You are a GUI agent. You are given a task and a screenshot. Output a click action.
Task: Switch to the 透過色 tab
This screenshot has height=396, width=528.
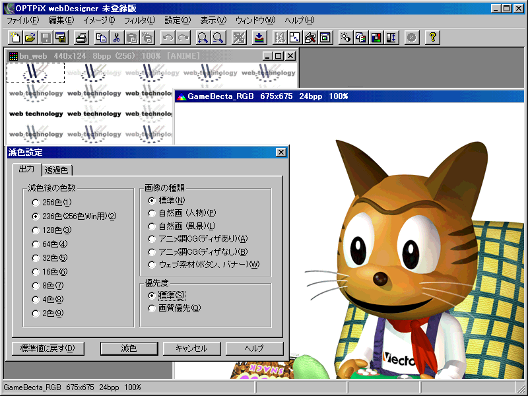[x=56, y=170]
